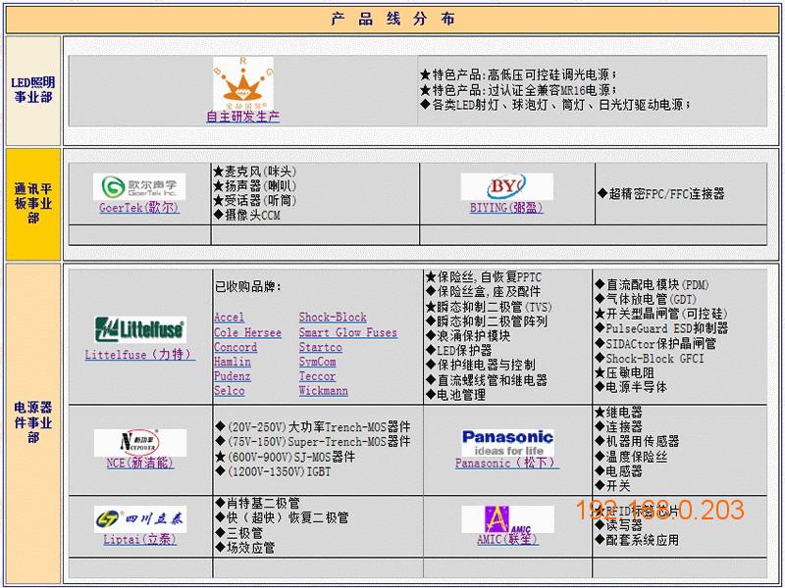Click the 麦克风(咪头) product text
This screenshot has width=785, height=588.
click(254, 171)
